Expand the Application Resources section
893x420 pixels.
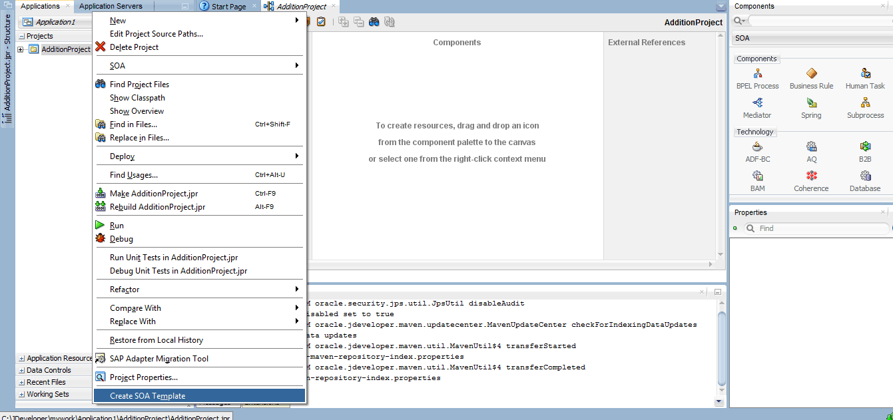[22, 358]
